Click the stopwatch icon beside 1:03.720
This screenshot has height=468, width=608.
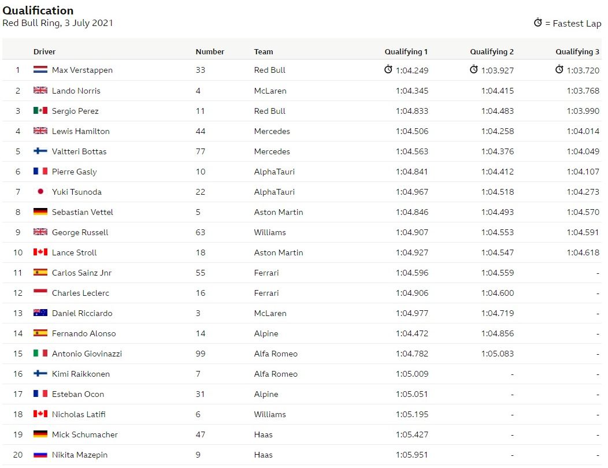[x=559, y=69]
